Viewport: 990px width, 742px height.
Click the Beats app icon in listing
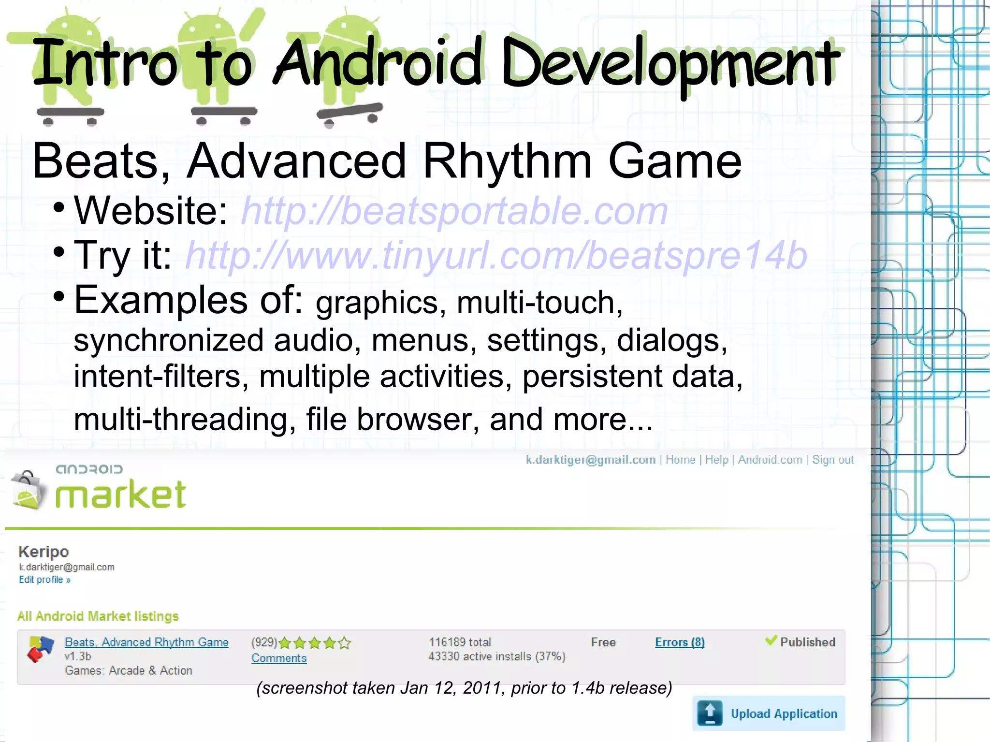point(40,649)
